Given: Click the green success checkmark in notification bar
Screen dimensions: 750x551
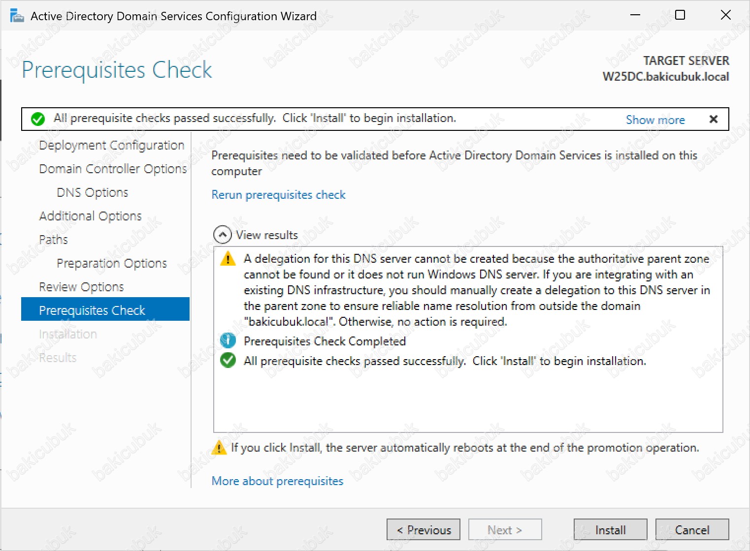Looking at the screenshot, I should pos(38,119).
